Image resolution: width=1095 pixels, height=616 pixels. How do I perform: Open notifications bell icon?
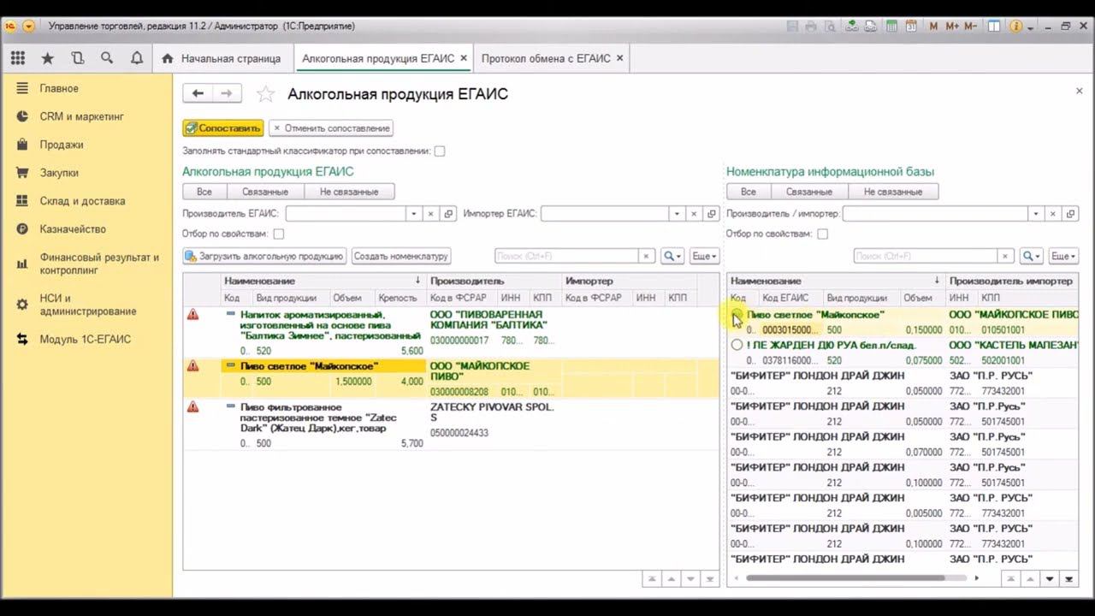pos(137,58)
